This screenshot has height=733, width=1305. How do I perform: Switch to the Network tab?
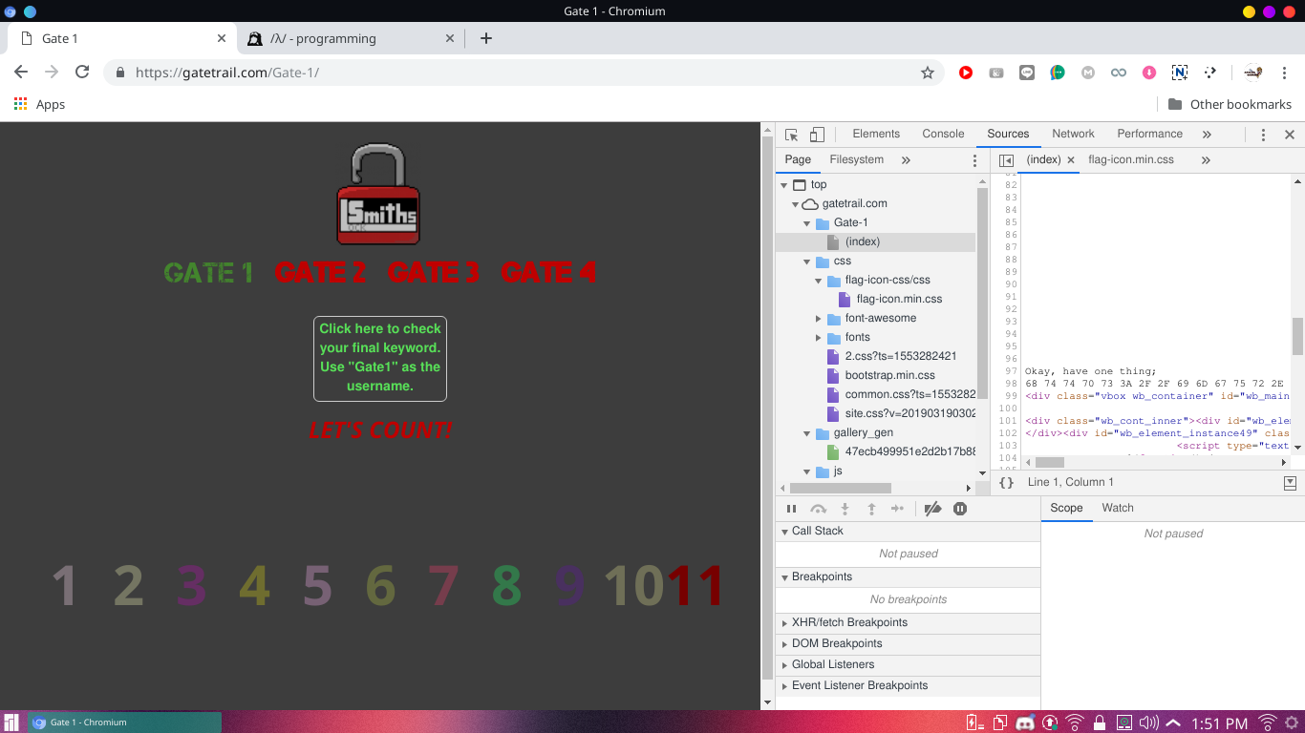pyautogui.click(x=1073, y=134)
